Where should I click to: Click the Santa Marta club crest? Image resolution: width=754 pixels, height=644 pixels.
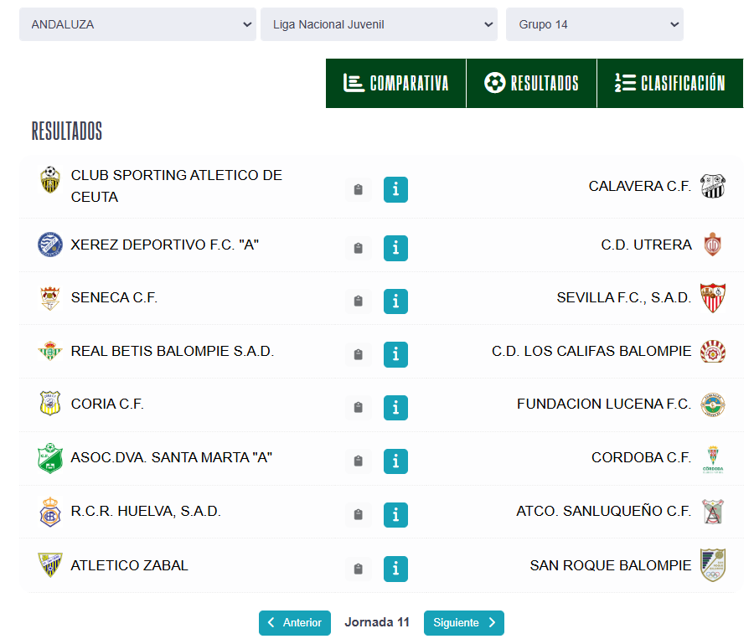[x=50, y=458]
